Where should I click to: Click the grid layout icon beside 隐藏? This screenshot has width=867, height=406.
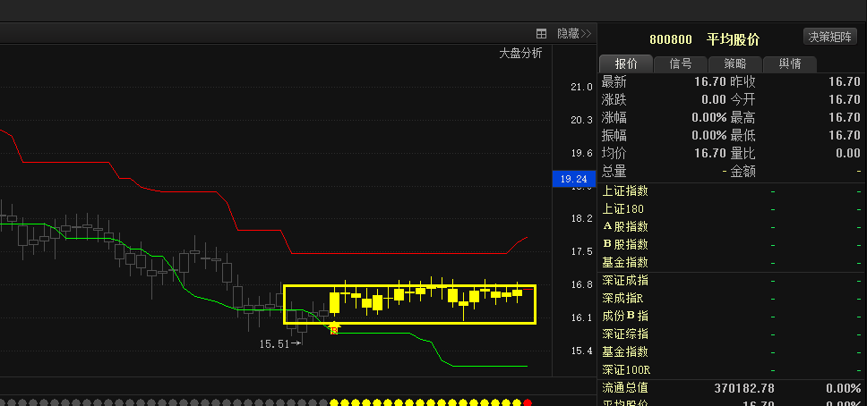[x=541, y=34]
